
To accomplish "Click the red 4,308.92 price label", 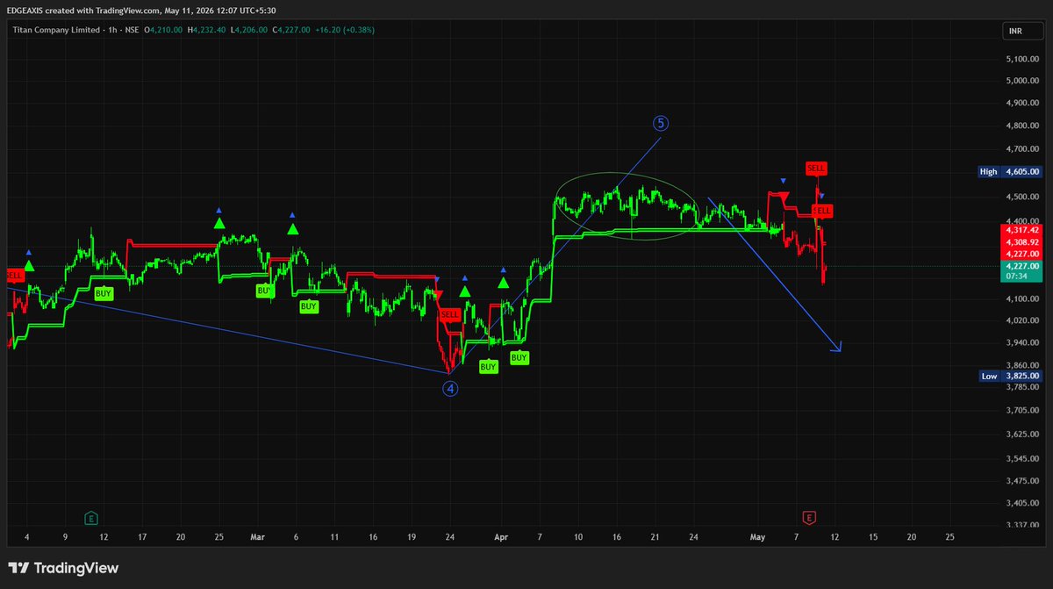I will click(1021, 241).
